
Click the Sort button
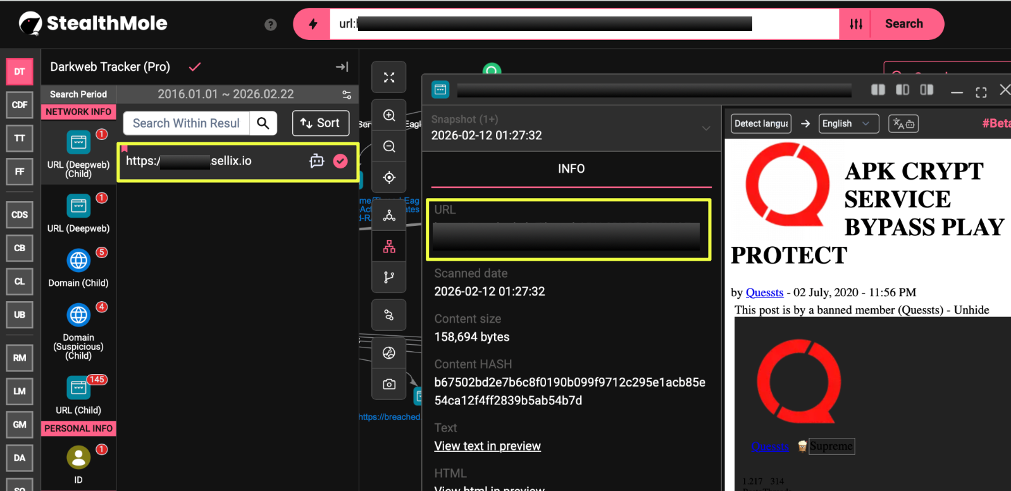pyautogui.click(x=320, y=123)
